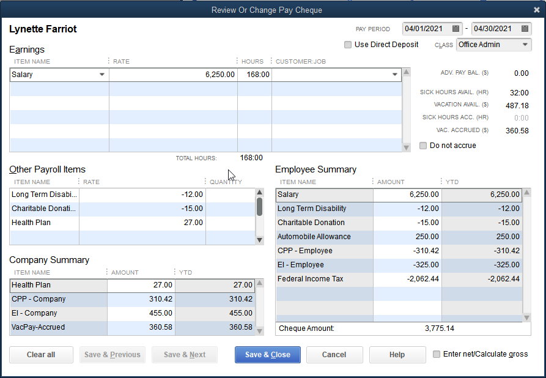
Task: Save and close the pay cheque
Action: (267, 355)
